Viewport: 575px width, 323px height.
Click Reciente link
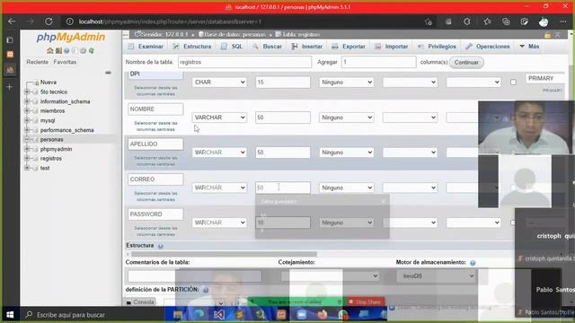tap(37, 62)
